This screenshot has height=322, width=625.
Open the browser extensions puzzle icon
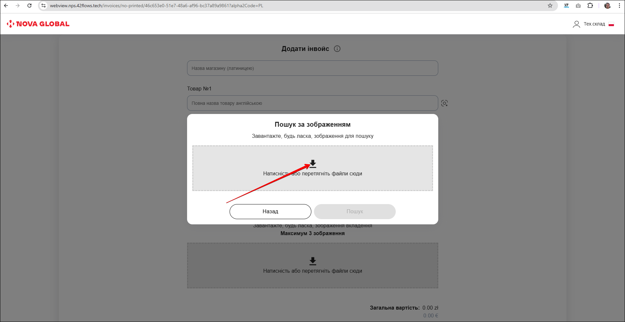click(x=590, y=6)
